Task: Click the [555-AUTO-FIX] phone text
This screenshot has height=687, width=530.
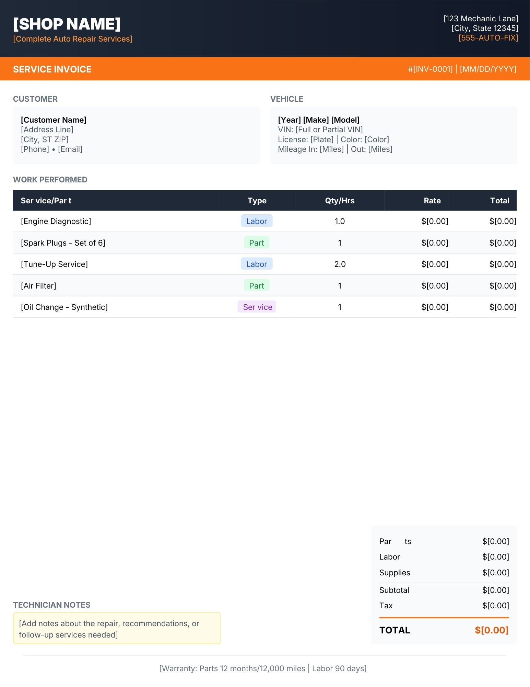Action: (x=488, y=38)
